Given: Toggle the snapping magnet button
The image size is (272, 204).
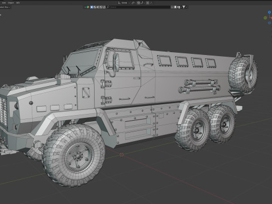Looking at the screenshot, I should pos(138,3).
